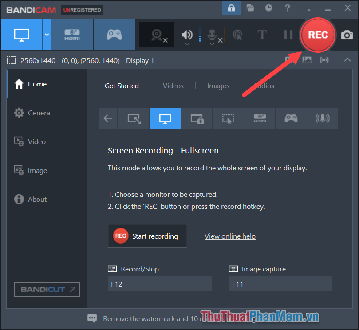This screenshot has height=330, width=359.
Task: Select the 'Around mouse' recording mode icon
Action: click(228, 118)
